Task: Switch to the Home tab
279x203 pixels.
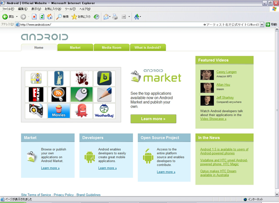Action: click(x=39, y=47)
